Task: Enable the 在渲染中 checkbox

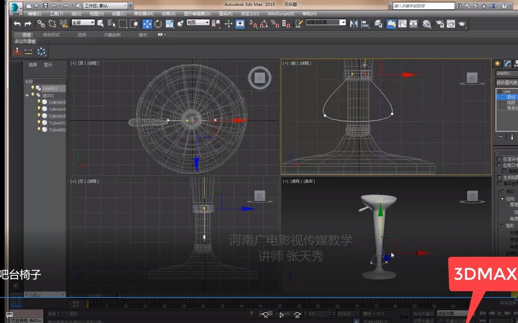Action: click(x=499, y=159)
